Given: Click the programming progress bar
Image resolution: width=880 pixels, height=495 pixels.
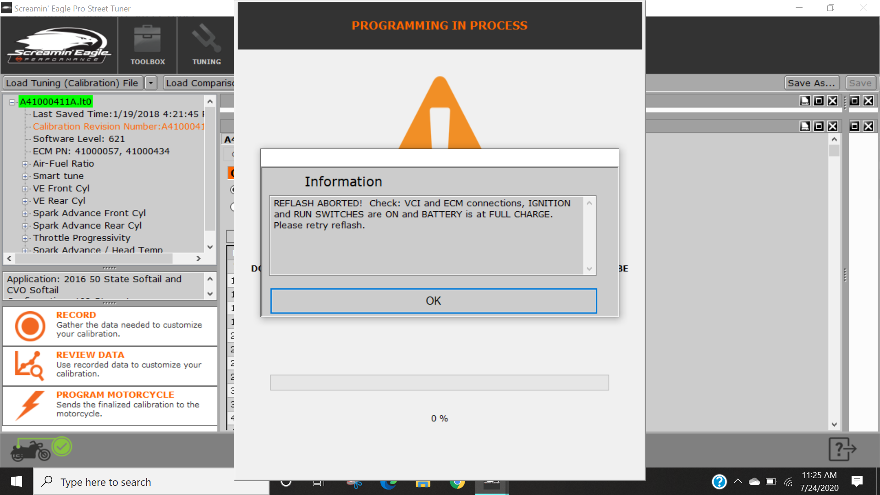Looking at the screenshot, I should (439, 383).
